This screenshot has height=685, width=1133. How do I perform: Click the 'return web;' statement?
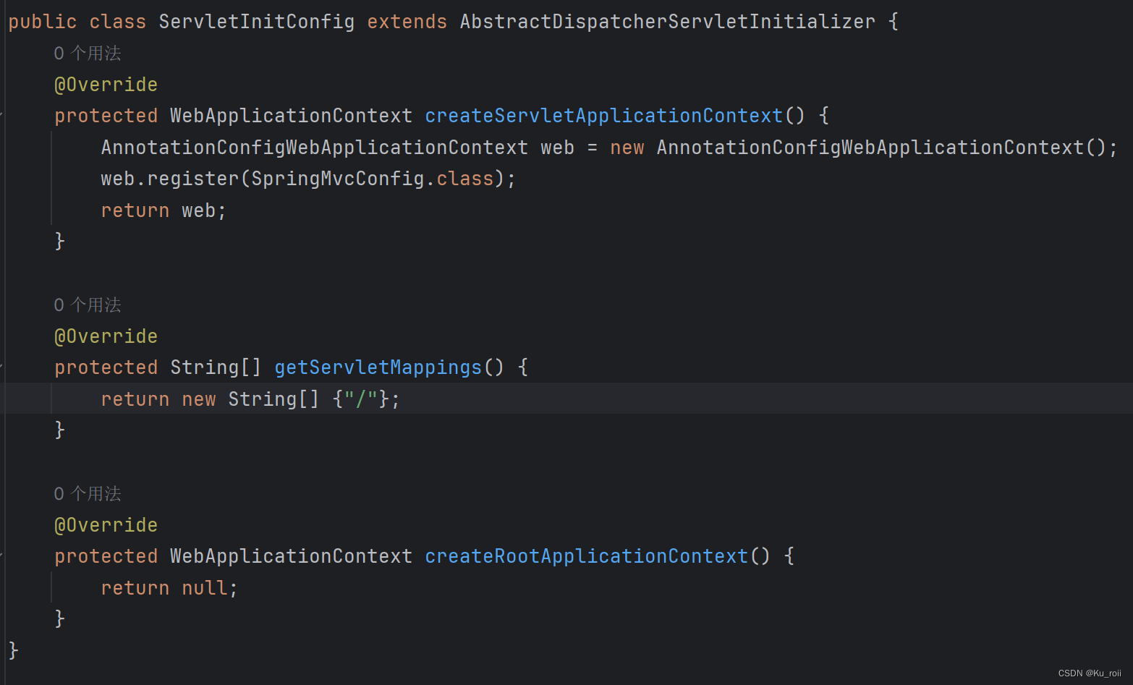tap(164, 210)
